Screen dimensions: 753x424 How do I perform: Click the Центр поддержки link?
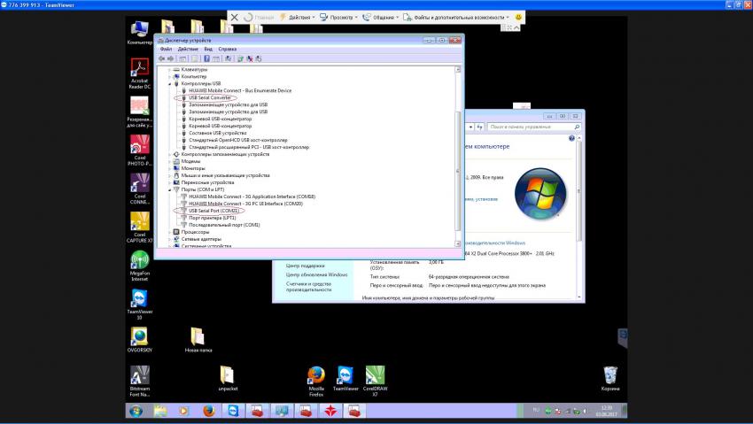[x=305, y=265]
